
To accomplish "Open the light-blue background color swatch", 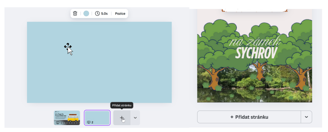I will click(86, 13).
